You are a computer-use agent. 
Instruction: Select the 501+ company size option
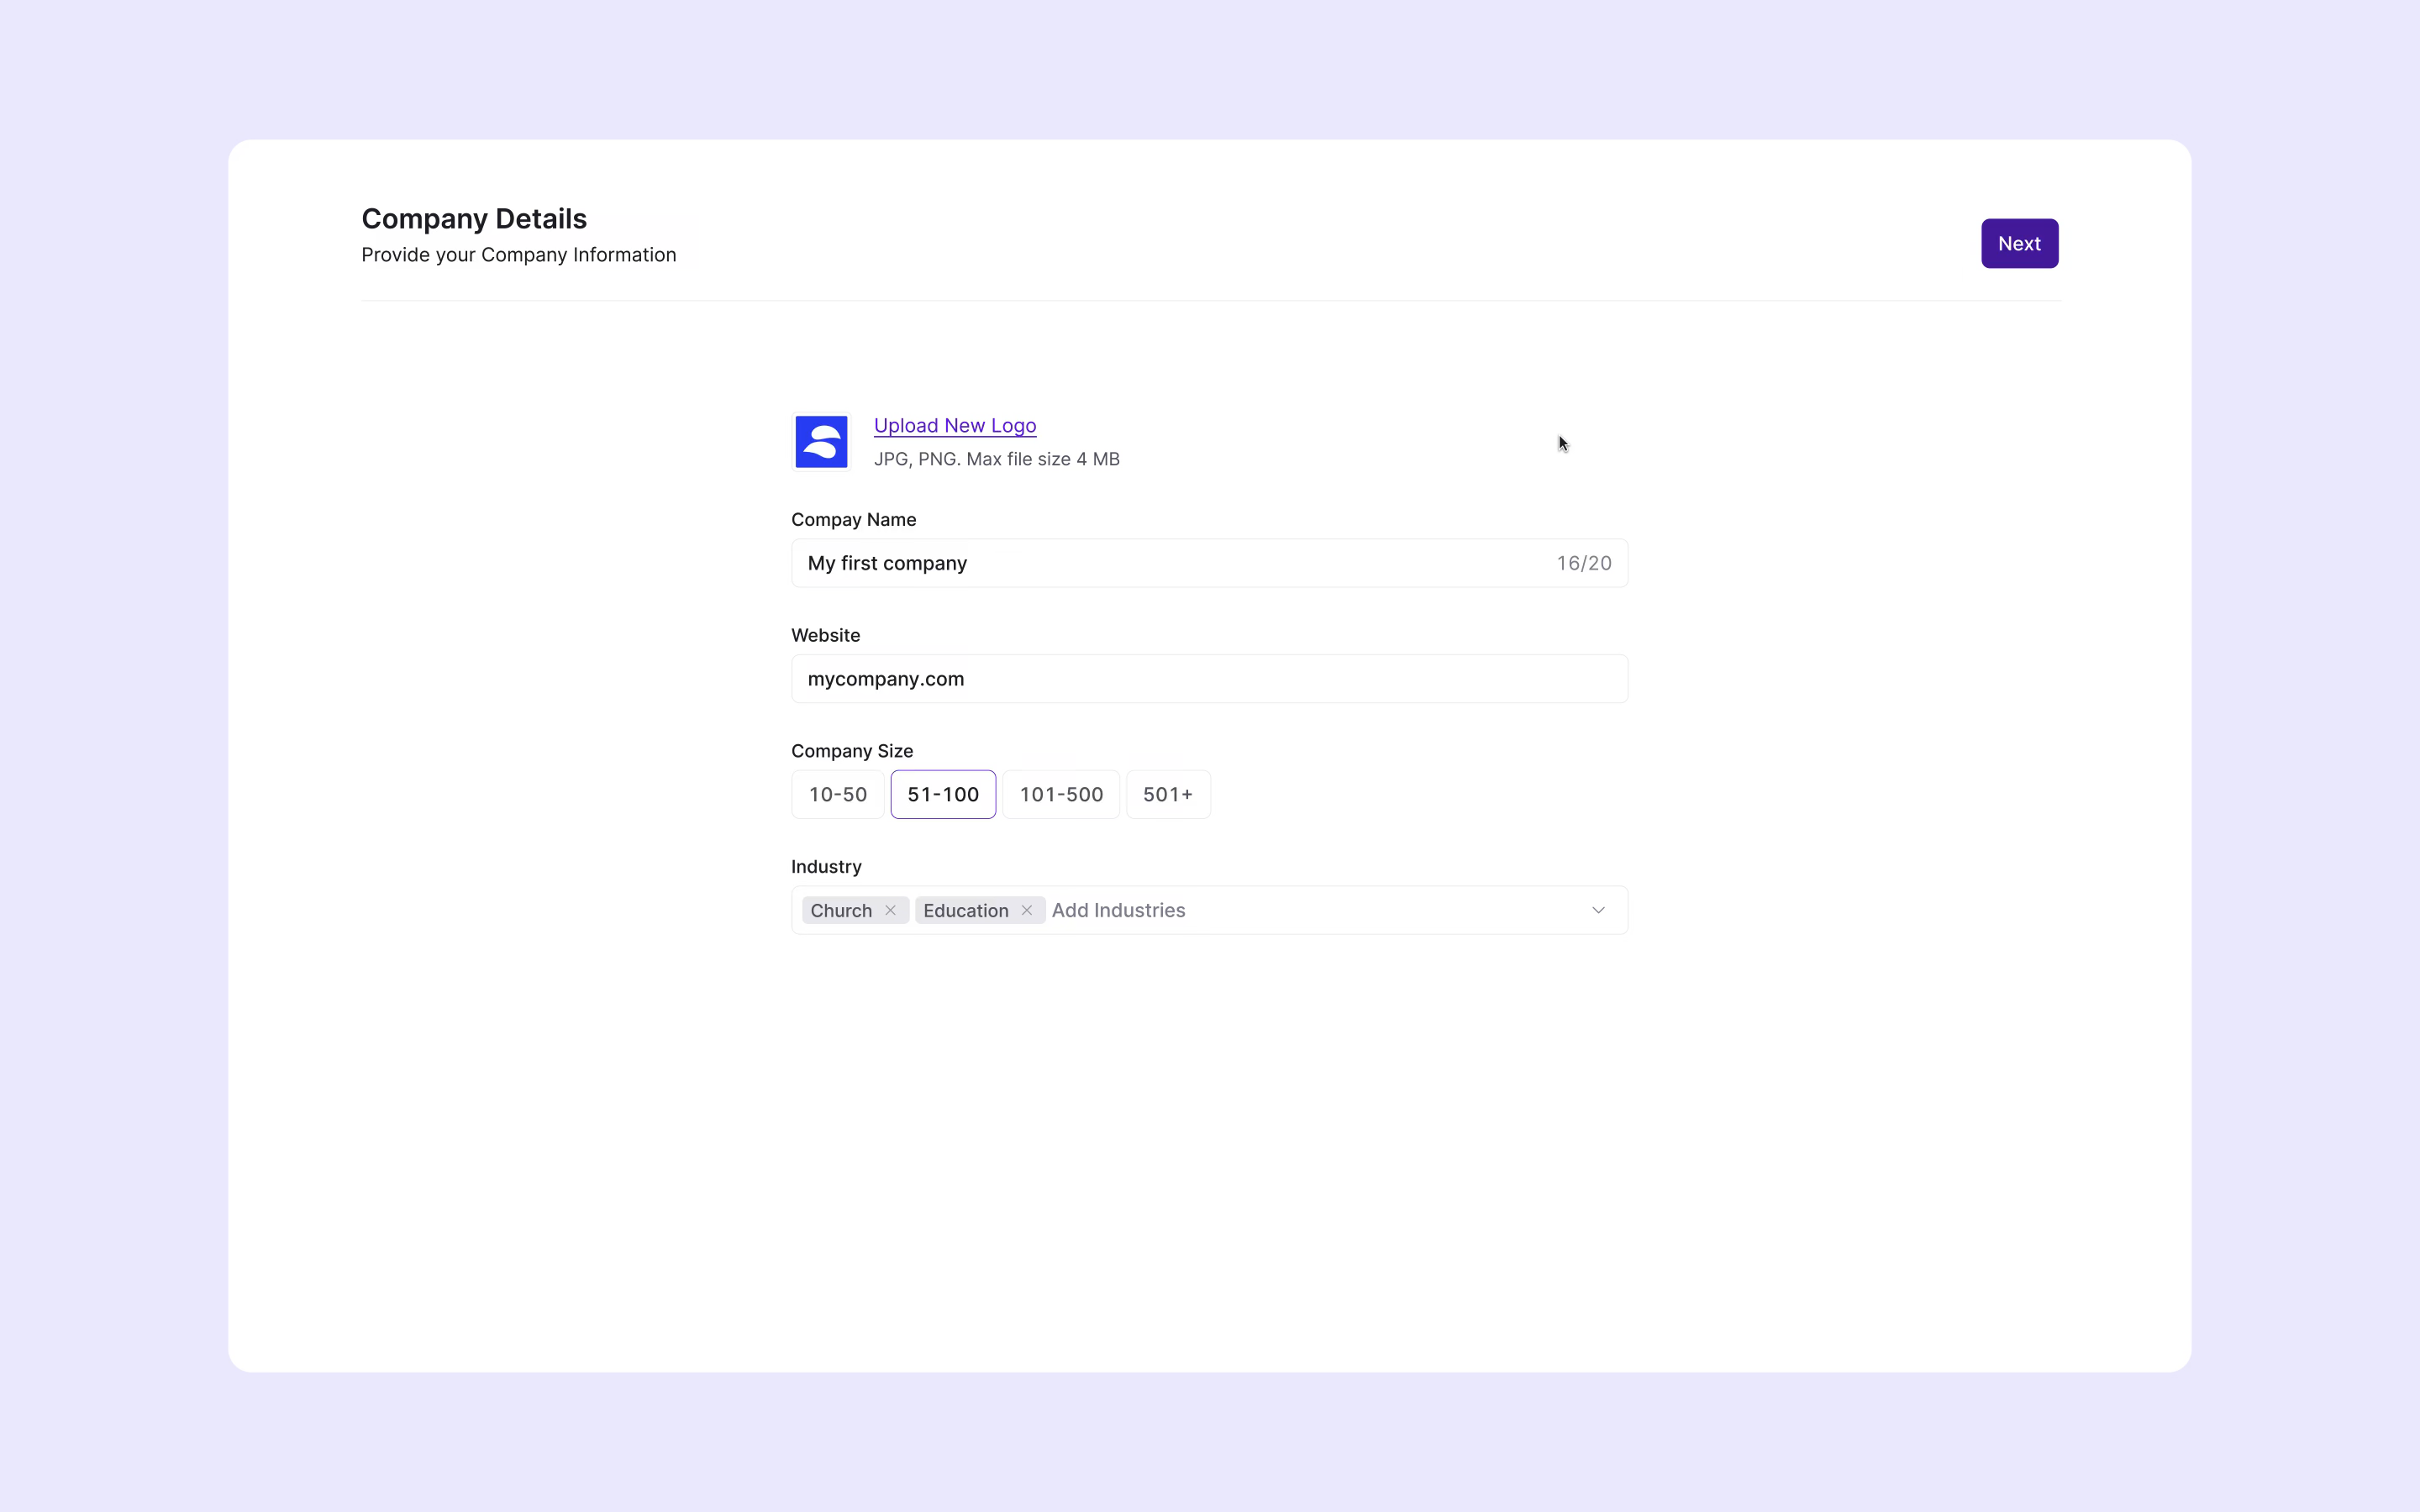[x=1167, y=794]
